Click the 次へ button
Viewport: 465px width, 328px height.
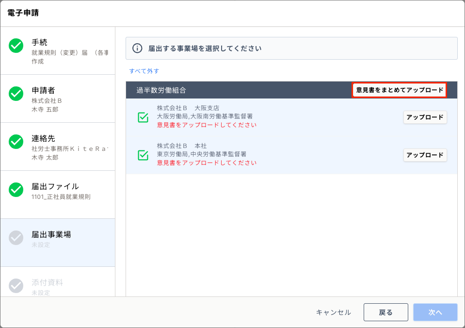435,312
